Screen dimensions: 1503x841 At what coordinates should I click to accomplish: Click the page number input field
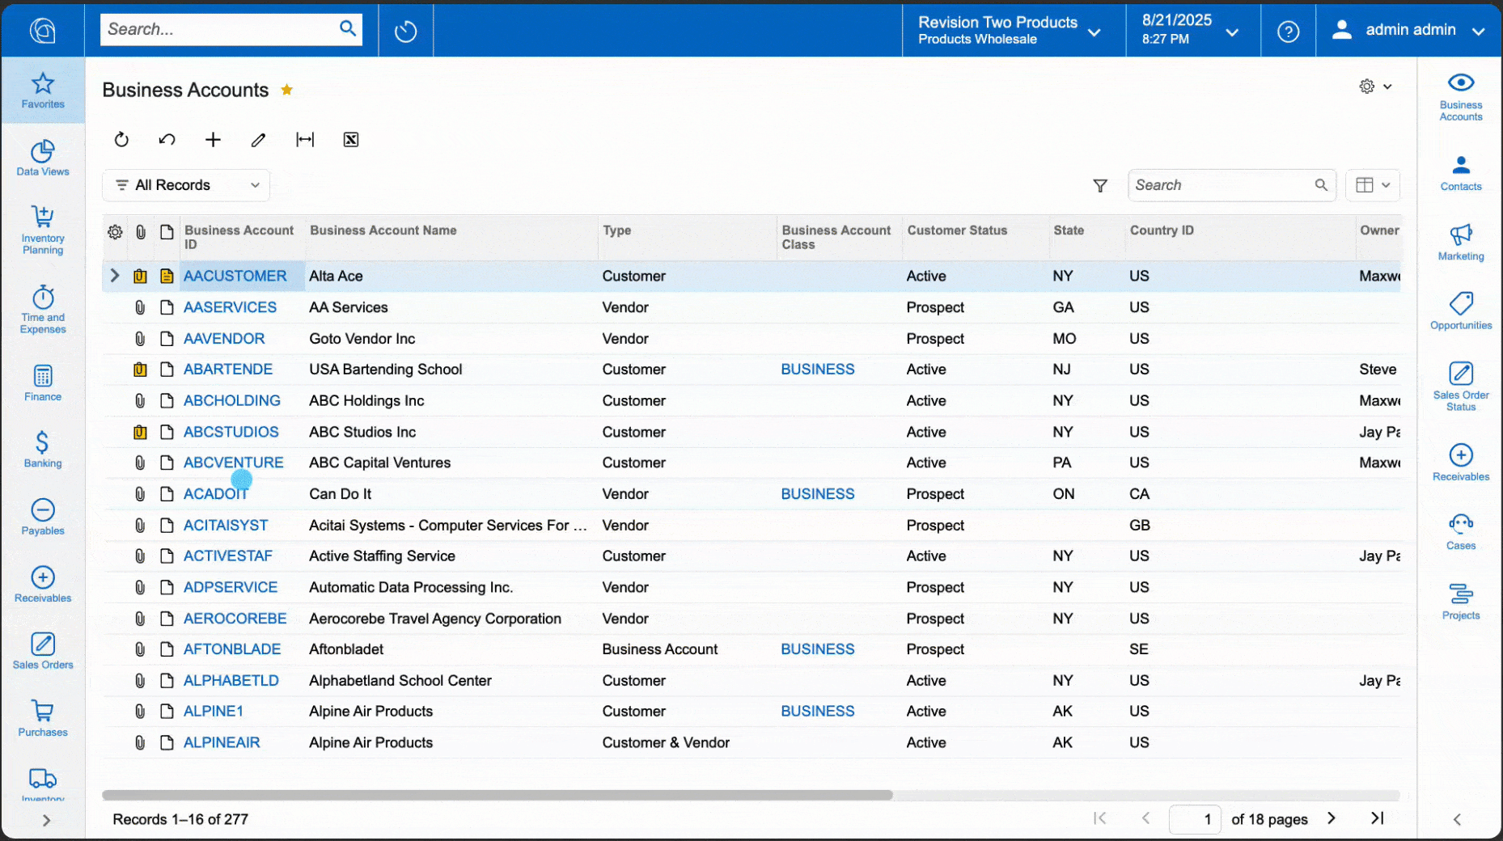coord(1195,819)
